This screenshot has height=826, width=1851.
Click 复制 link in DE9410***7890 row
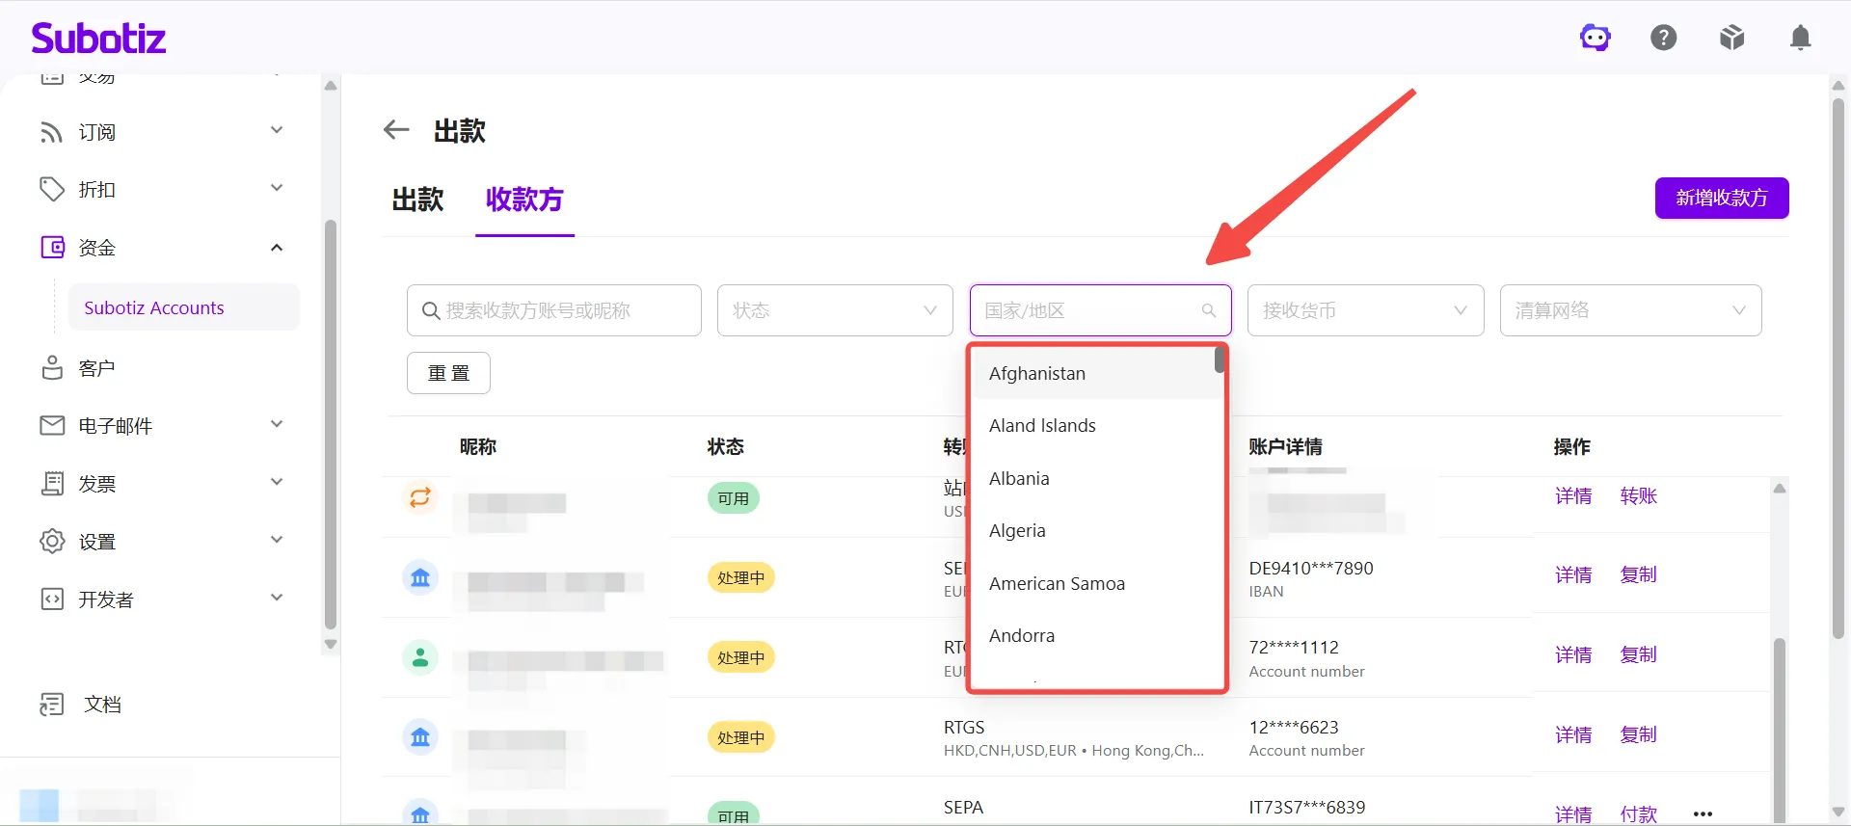(1639, 575)
